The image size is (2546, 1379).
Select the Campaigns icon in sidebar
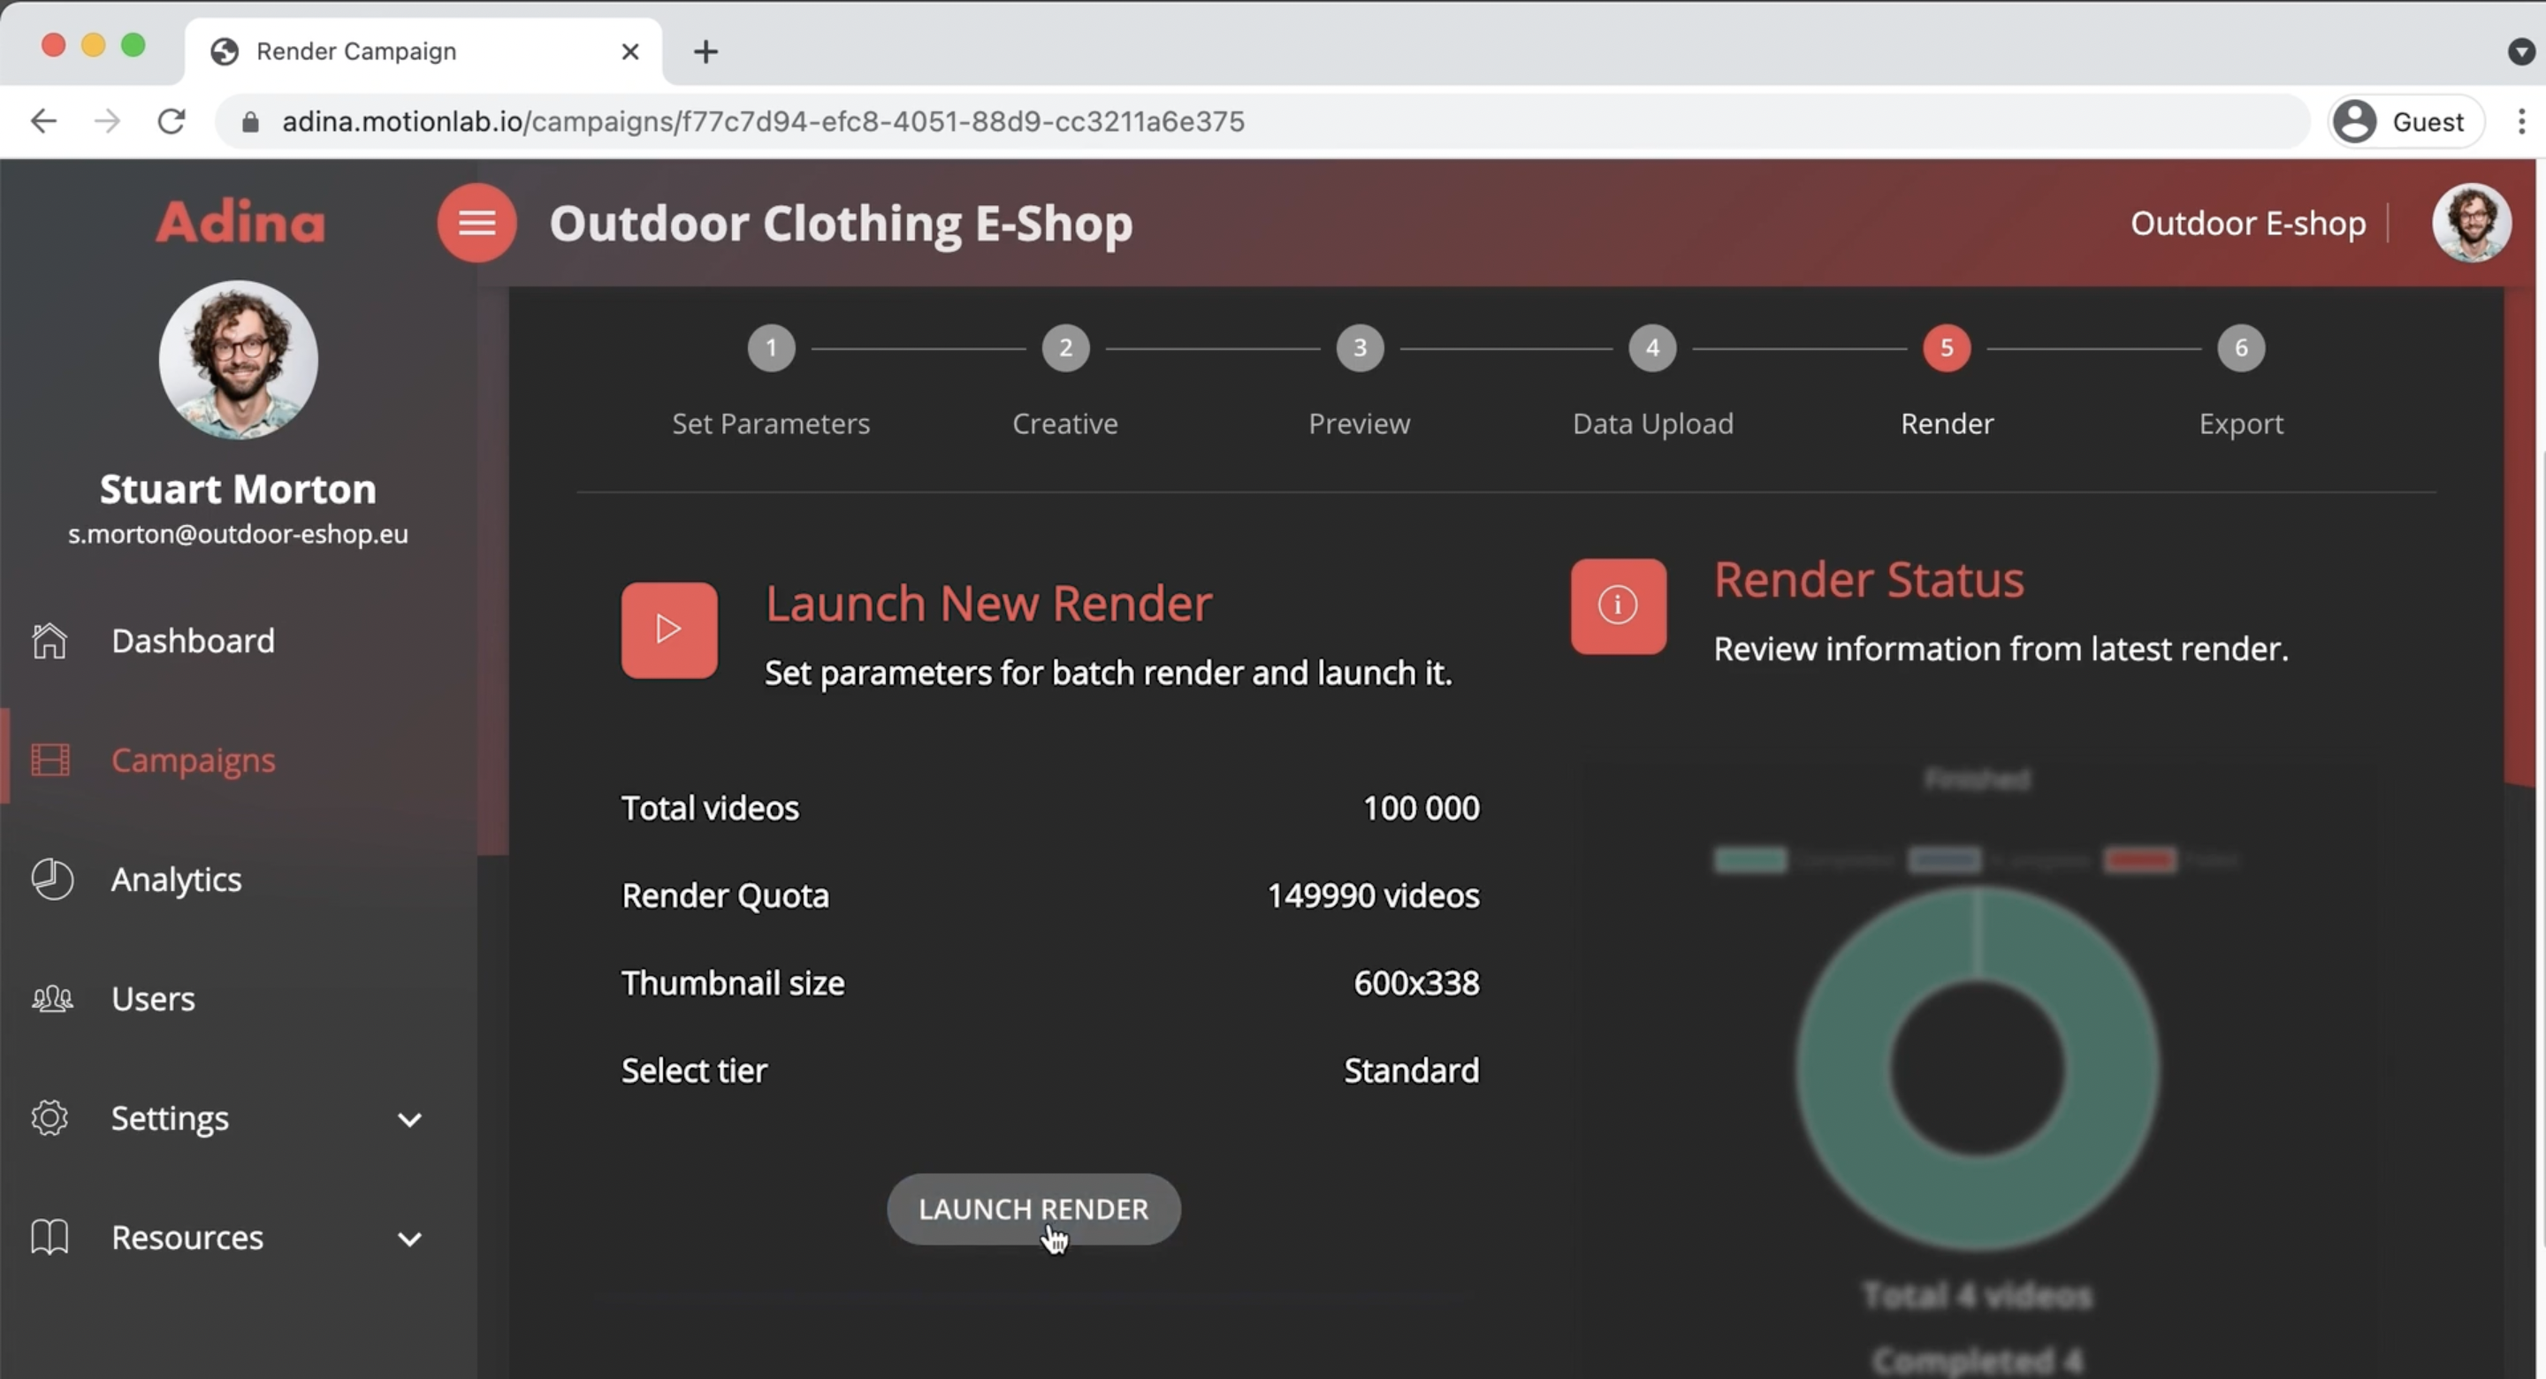51,759
